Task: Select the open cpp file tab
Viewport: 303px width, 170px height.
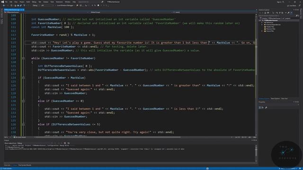Action: pos(13,9)
